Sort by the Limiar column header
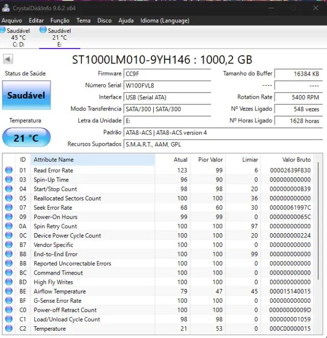 243,160
